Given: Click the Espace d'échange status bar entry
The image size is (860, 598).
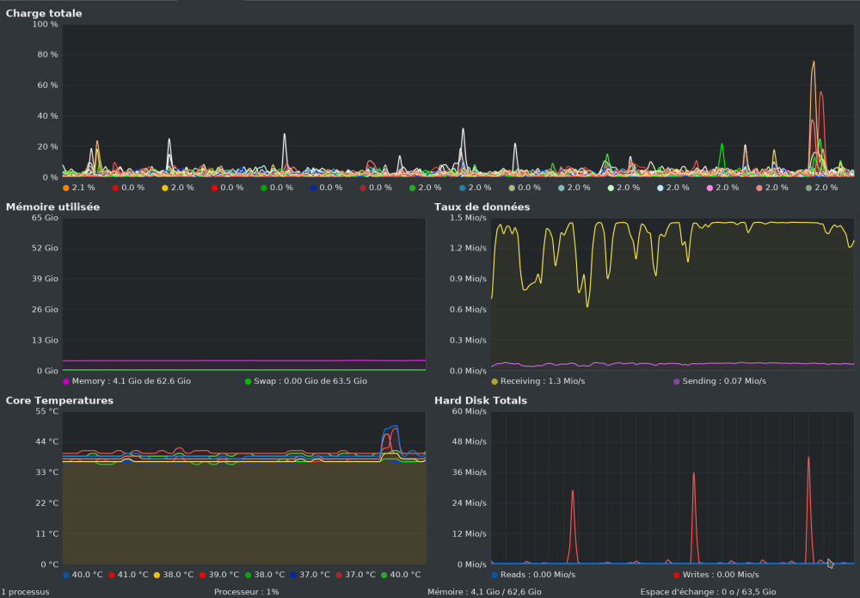Looking at the screenshot, I should click(x=708, y=592).
